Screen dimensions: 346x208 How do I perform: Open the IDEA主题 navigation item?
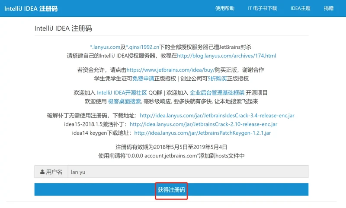[300, 9]
